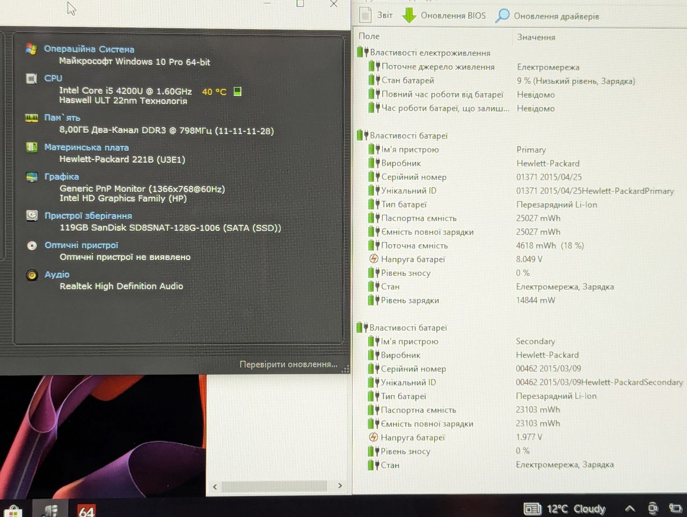Click the CPU chip icon in Speccy
The image size is (687, 517).
point(32,78)
